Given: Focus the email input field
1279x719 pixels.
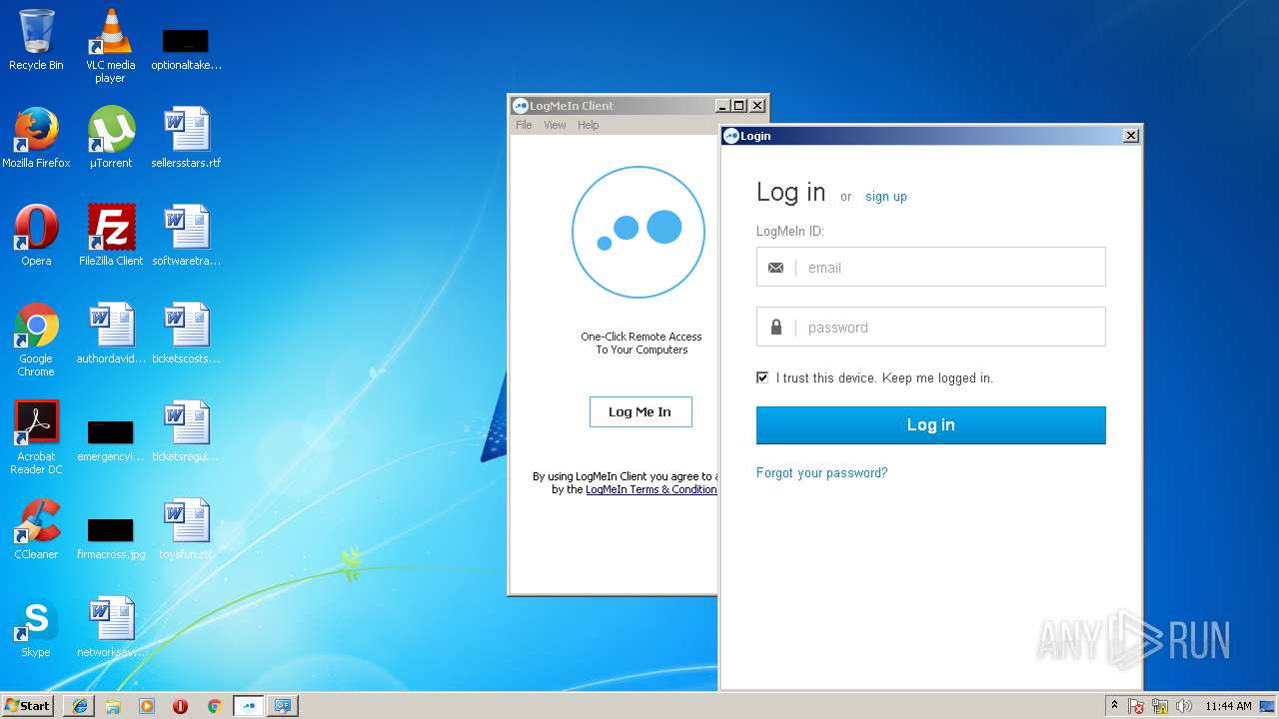Looking at the screenshot, I should 931,267.
